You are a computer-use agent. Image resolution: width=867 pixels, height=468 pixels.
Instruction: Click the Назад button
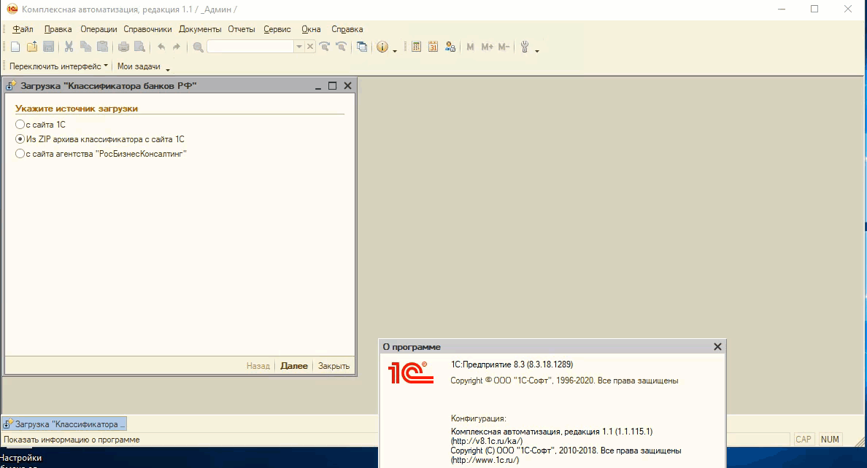tap(258, 366)
